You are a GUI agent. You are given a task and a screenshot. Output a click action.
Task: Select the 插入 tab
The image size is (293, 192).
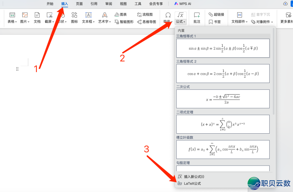click(65, 4)
